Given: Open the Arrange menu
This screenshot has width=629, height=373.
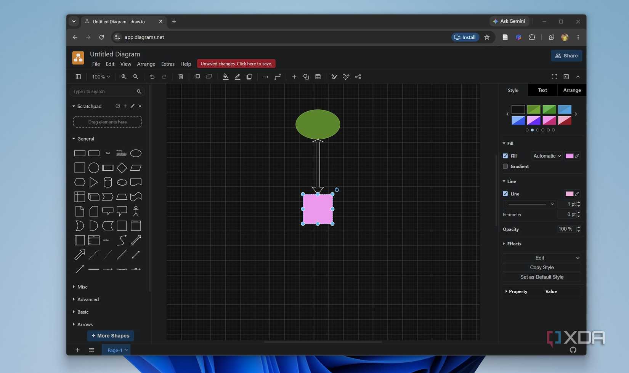Looking at the screenshot, I should [146, 64].
